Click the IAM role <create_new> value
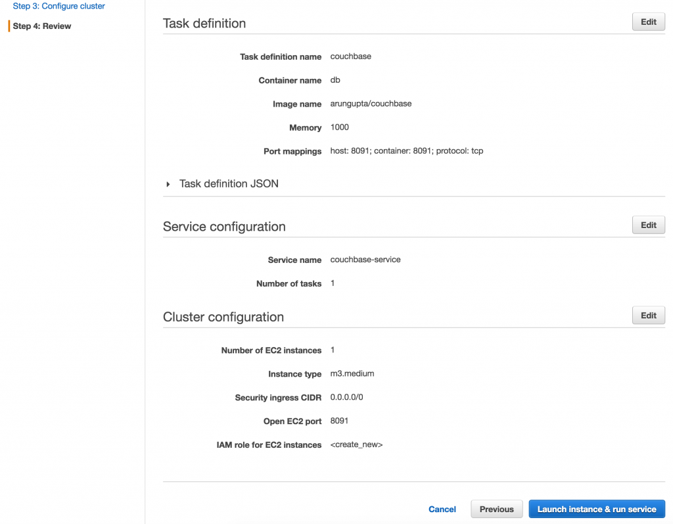 [356, 444]
